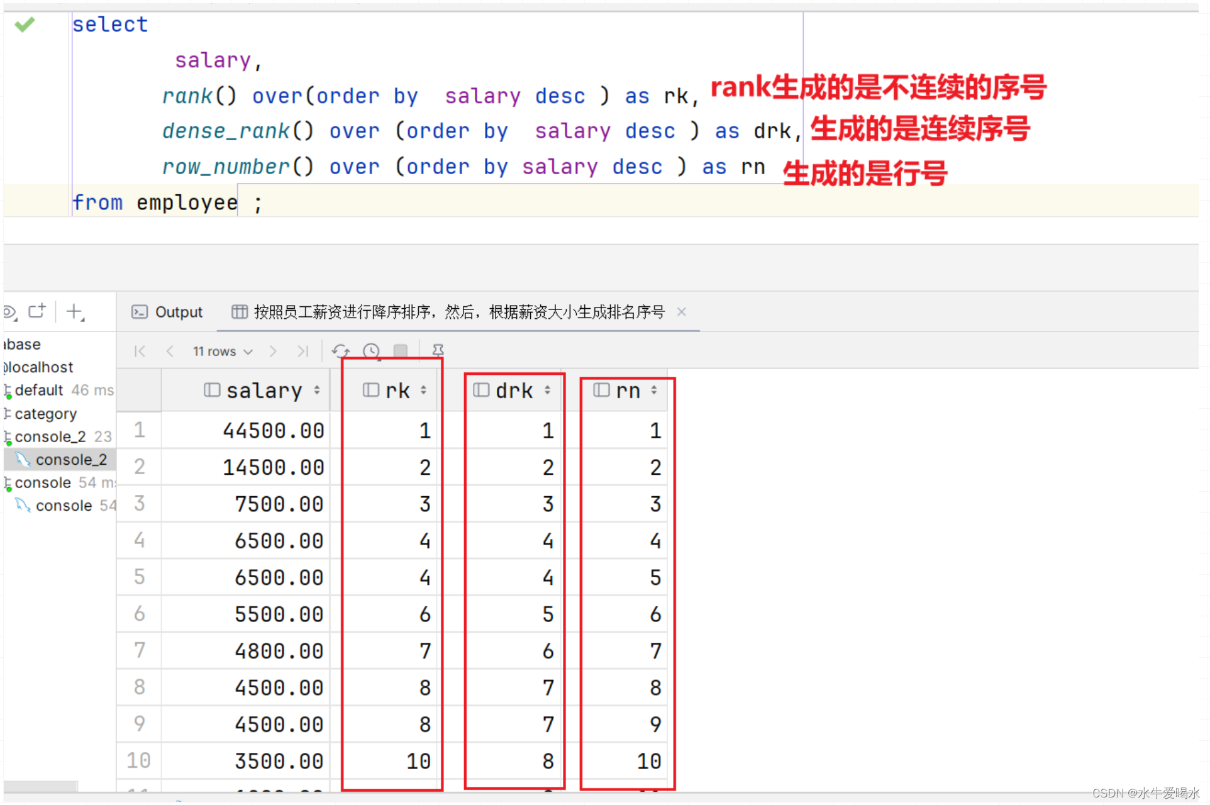Image resolution: width=1210 pixels, height=805 pixels.
Task: Reload the query result data
Action: pyautogui.click(x=341, y=351)
